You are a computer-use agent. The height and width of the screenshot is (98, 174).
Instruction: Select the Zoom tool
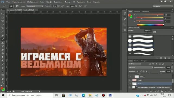[x=2, y=82]
